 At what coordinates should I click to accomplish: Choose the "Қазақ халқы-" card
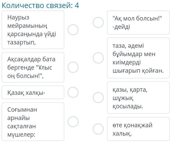tap(33, 92)
